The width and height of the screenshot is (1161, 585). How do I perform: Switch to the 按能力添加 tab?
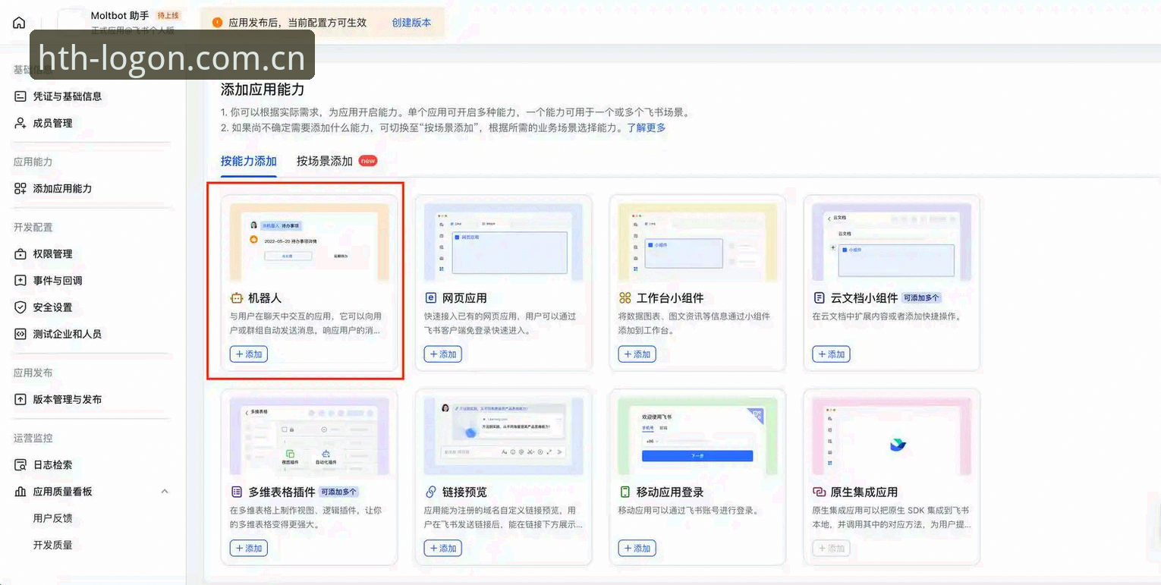[x=249, y=161]
